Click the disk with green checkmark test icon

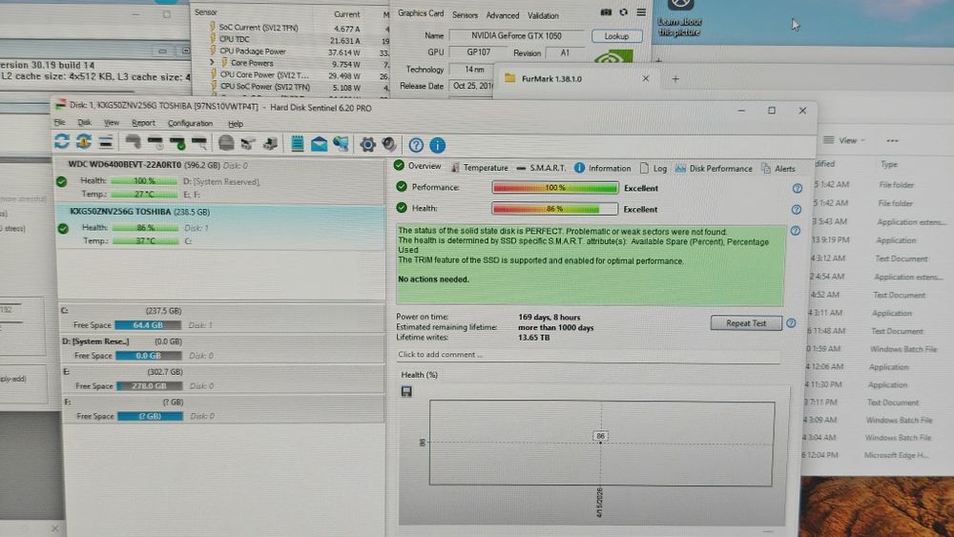[x=177, y=143]
